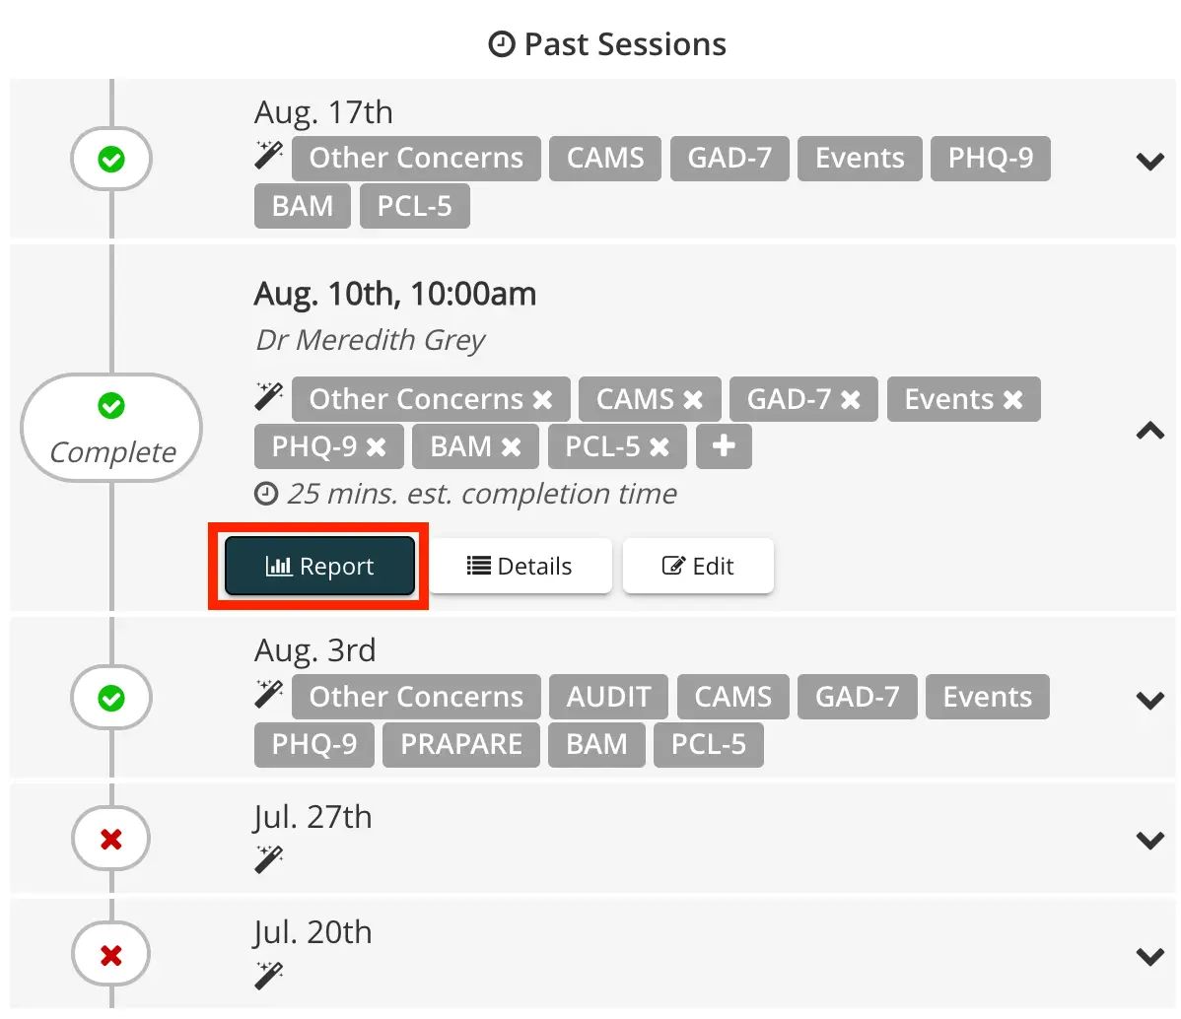
Task: Select the magic wand icon on Aug. 3rd session
Action: tap(267, 693)
